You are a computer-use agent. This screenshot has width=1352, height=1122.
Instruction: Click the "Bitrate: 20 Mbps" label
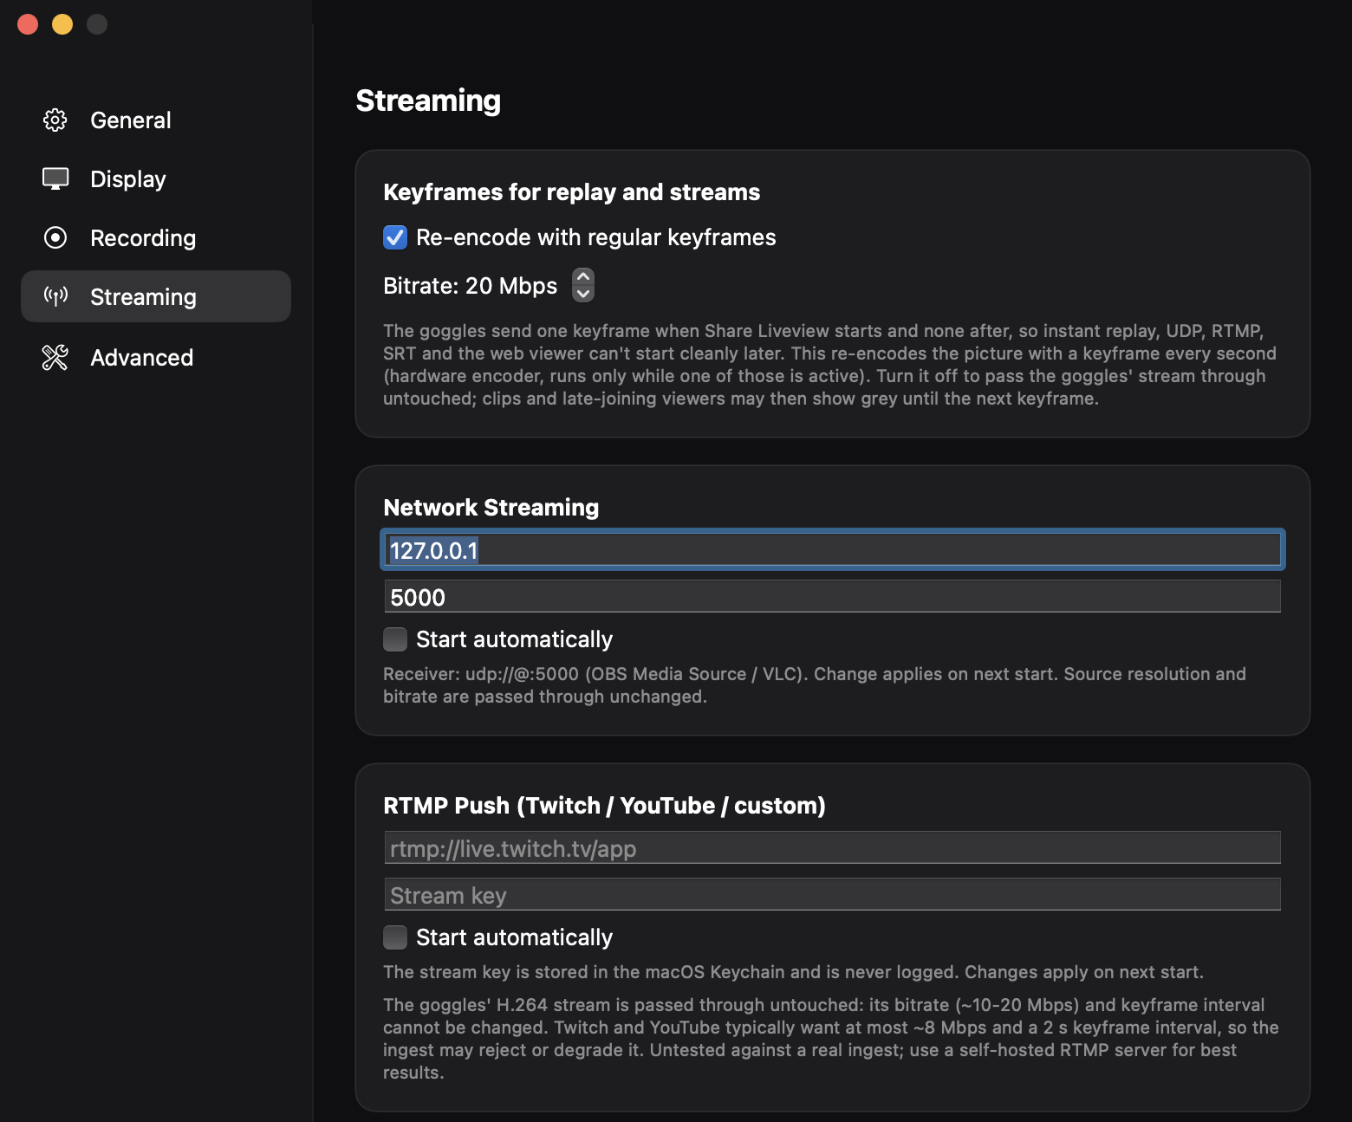[x=471, y=286]
